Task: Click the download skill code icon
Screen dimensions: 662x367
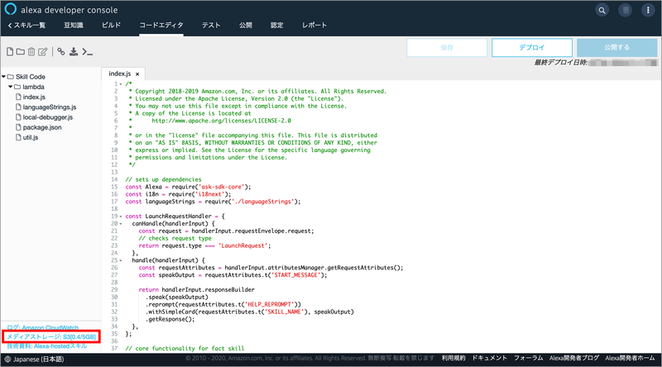Action: (x=74, y=51)
